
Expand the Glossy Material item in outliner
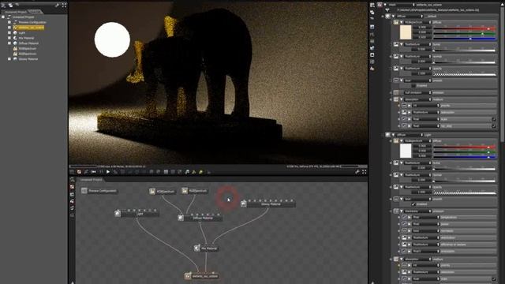point(9,59)
